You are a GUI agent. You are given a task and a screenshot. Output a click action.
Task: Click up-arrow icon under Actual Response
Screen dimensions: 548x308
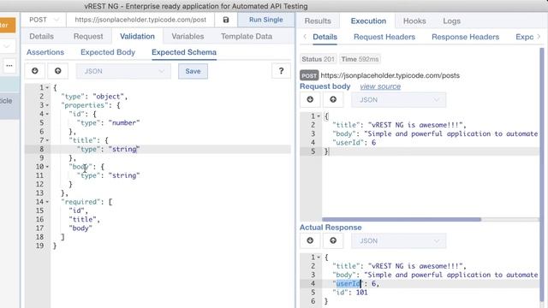[333, 240]
